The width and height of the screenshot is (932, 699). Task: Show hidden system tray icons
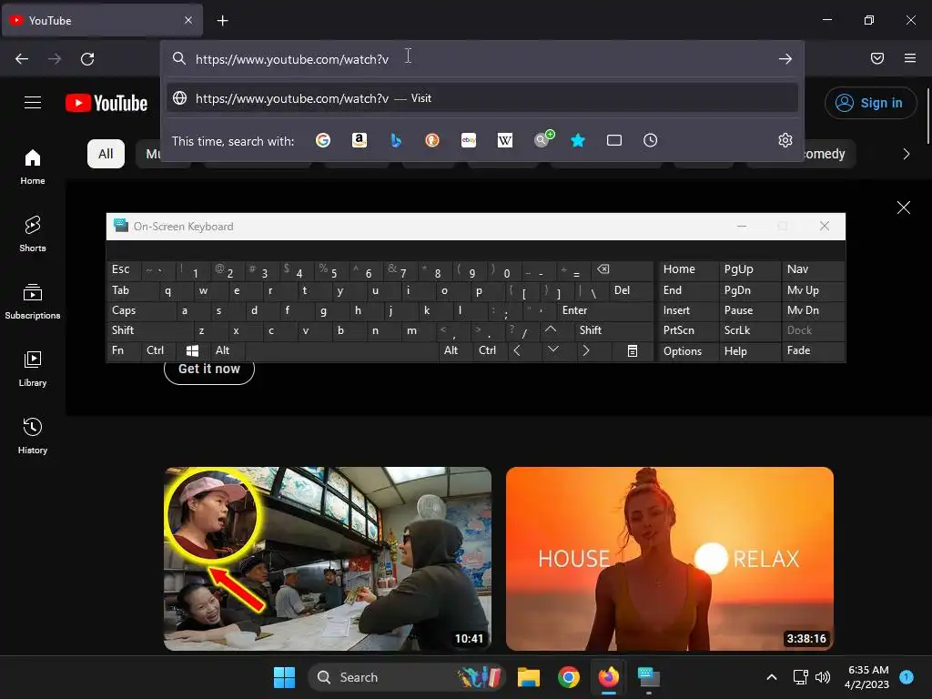(x=772, y=677)
